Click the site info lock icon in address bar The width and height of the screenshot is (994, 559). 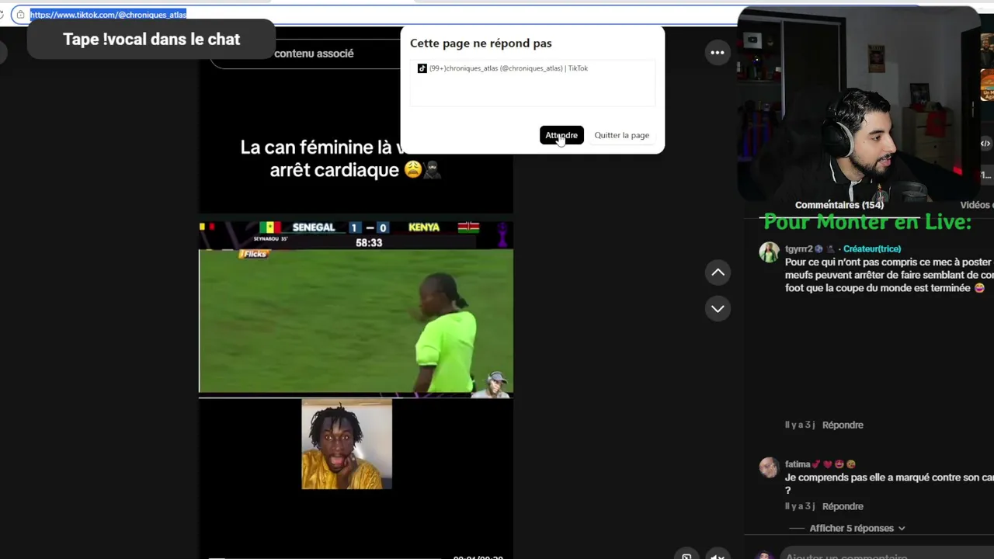(20, 14)
